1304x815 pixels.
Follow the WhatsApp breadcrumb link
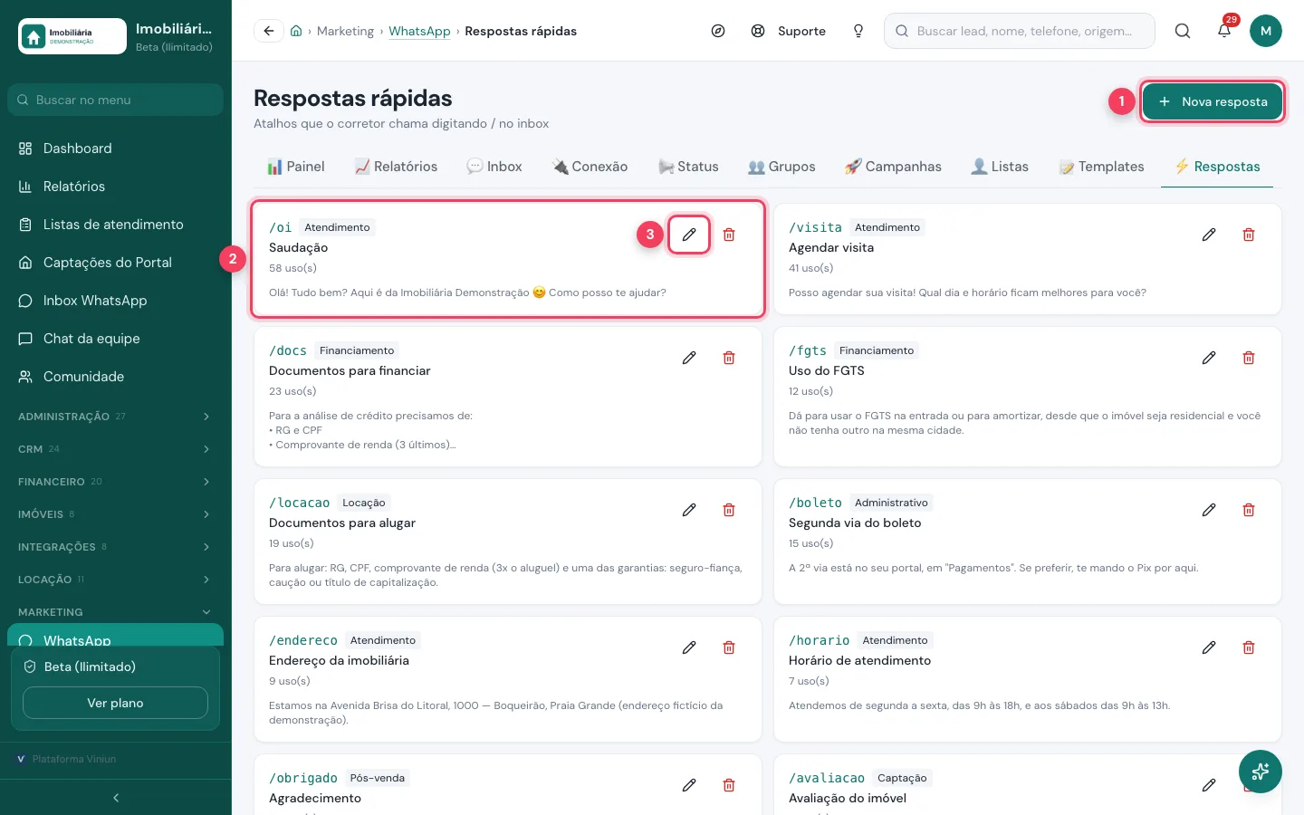click(x=419, y=31)
